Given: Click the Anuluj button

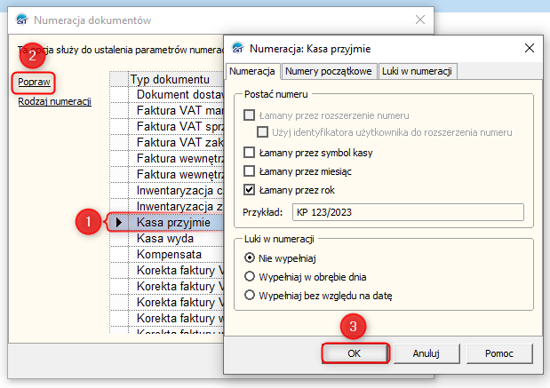Looking at the screenshot, I should click(x=426, y=352).
